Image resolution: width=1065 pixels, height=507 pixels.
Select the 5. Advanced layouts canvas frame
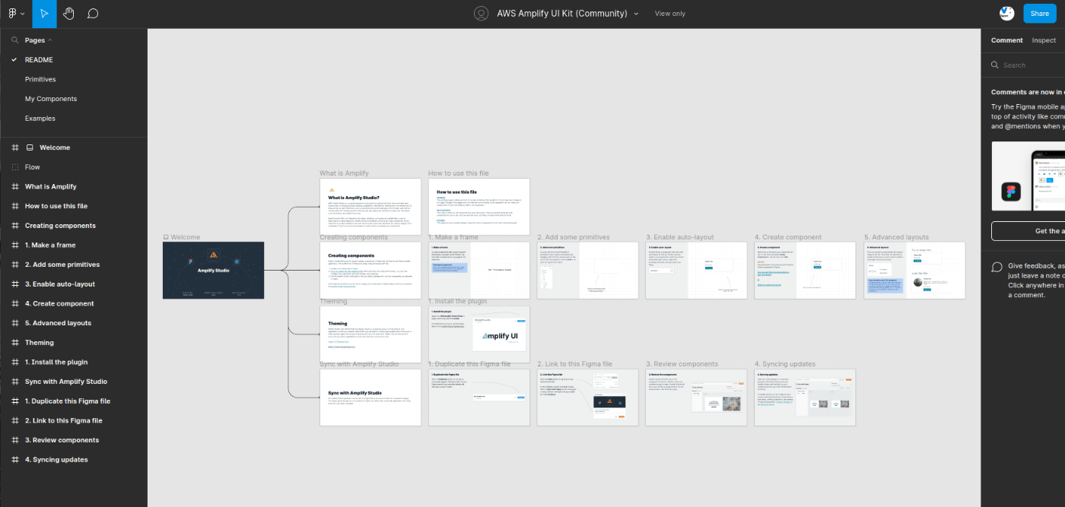[x=914, y=270]
